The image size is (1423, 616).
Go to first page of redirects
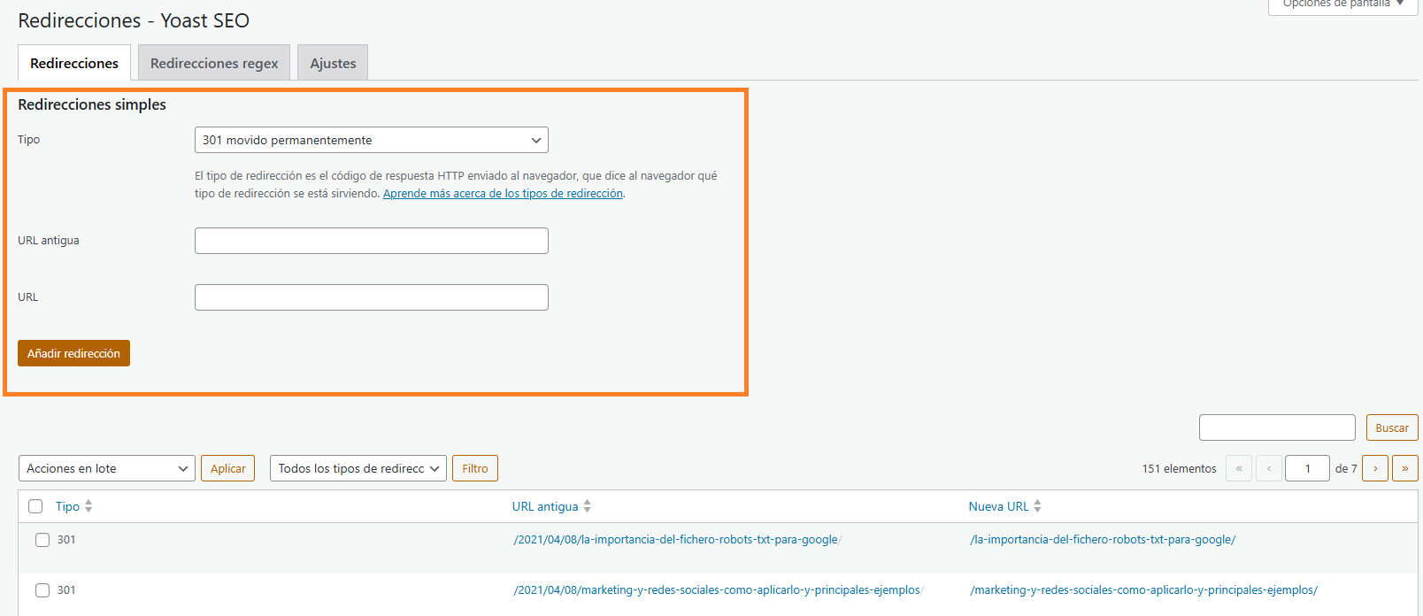(x=1239, y=468)
